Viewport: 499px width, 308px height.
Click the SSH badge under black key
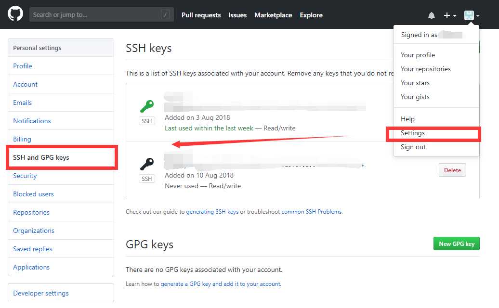(x=147, y=179)
